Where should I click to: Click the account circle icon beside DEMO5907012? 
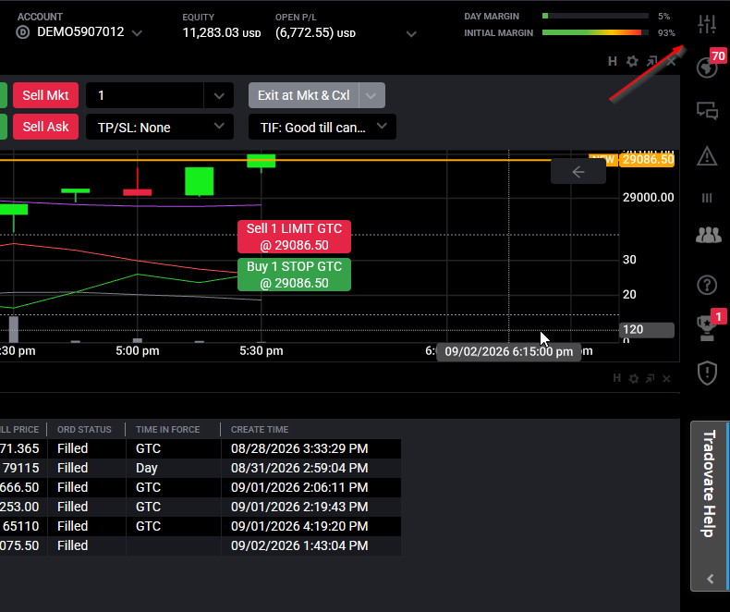tap(23, 32)
